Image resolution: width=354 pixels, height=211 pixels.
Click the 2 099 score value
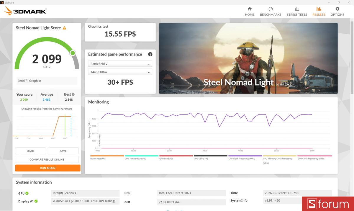47,59
